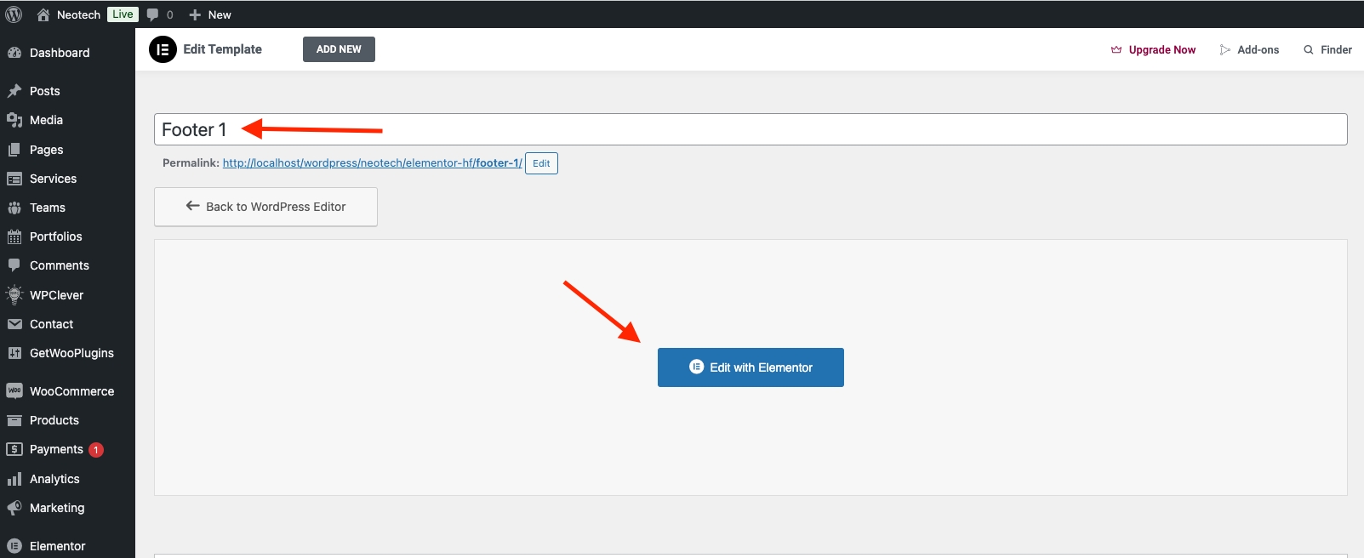Click the Upgrade Now crown icon
This screenshot has height=558, width=1364.
[1116, 50]
